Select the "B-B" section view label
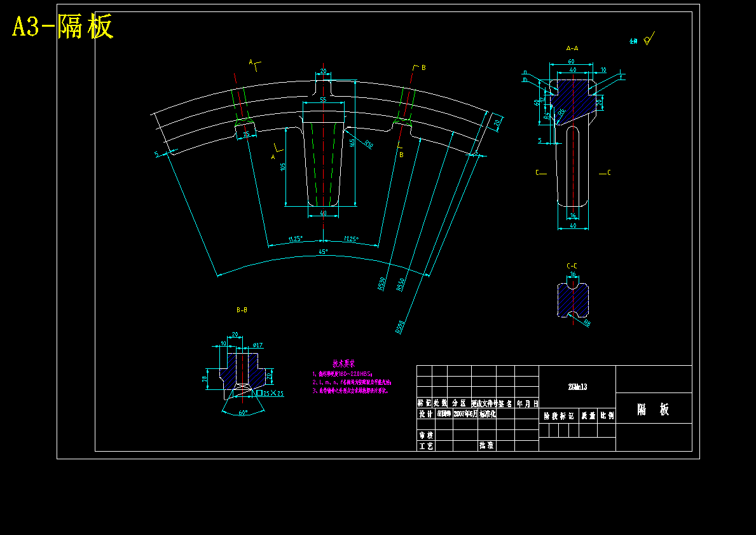The image size is (756, 535). (242, 310)
